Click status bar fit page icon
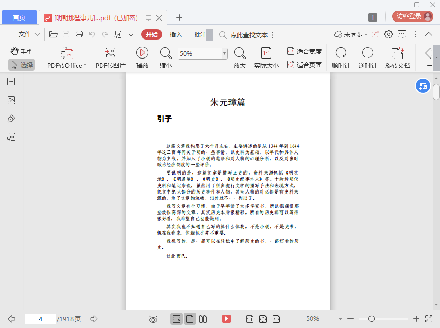This screenshot has height=328, width=440. [x=263, y=319]
